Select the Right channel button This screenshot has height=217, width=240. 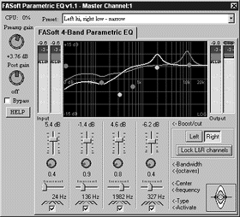pyautogui.click(x=213, y=137)
